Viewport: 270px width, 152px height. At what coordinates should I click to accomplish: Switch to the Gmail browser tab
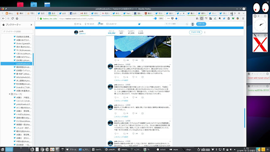point(84,13)
